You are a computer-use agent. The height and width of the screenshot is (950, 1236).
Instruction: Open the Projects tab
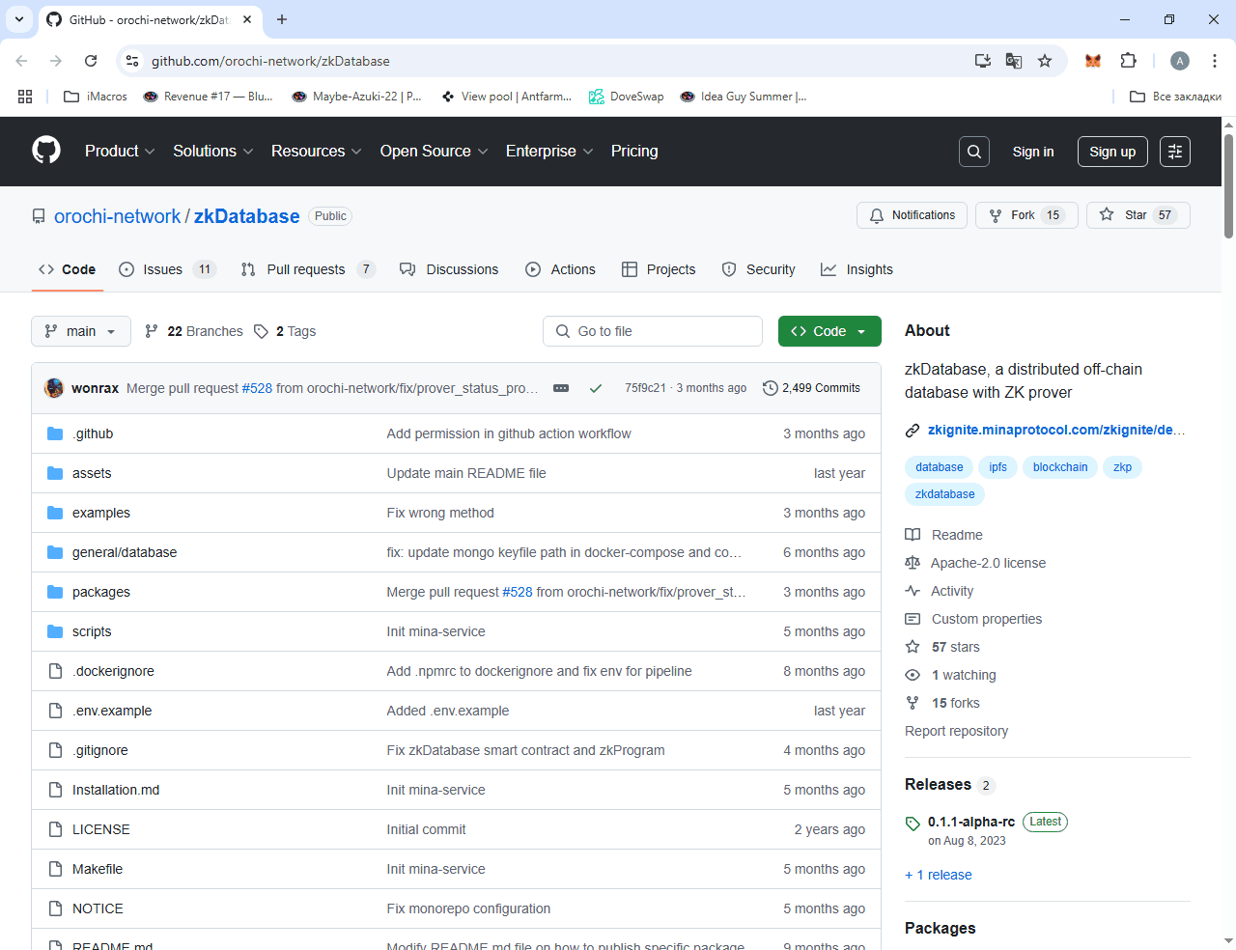(x=659, y=269)
